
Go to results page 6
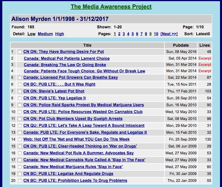pos(137,34)
